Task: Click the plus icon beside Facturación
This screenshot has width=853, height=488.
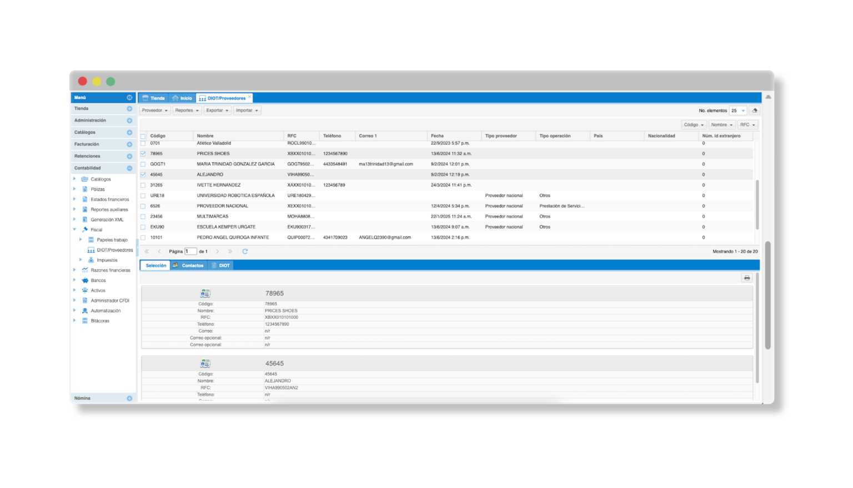Action: (x=129, y=144)
